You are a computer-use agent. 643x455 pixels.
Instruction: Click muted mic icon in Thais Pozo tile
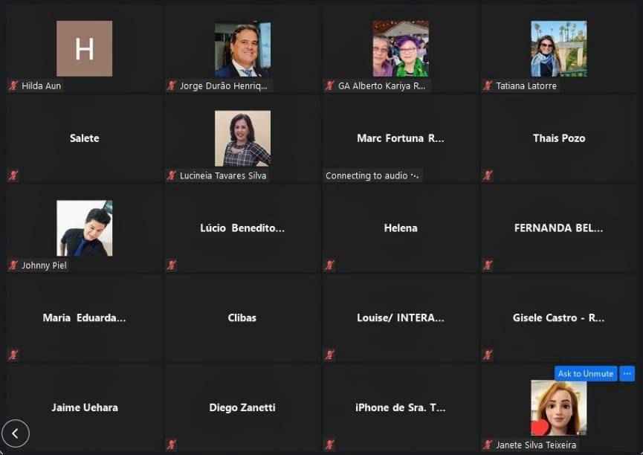488,175
